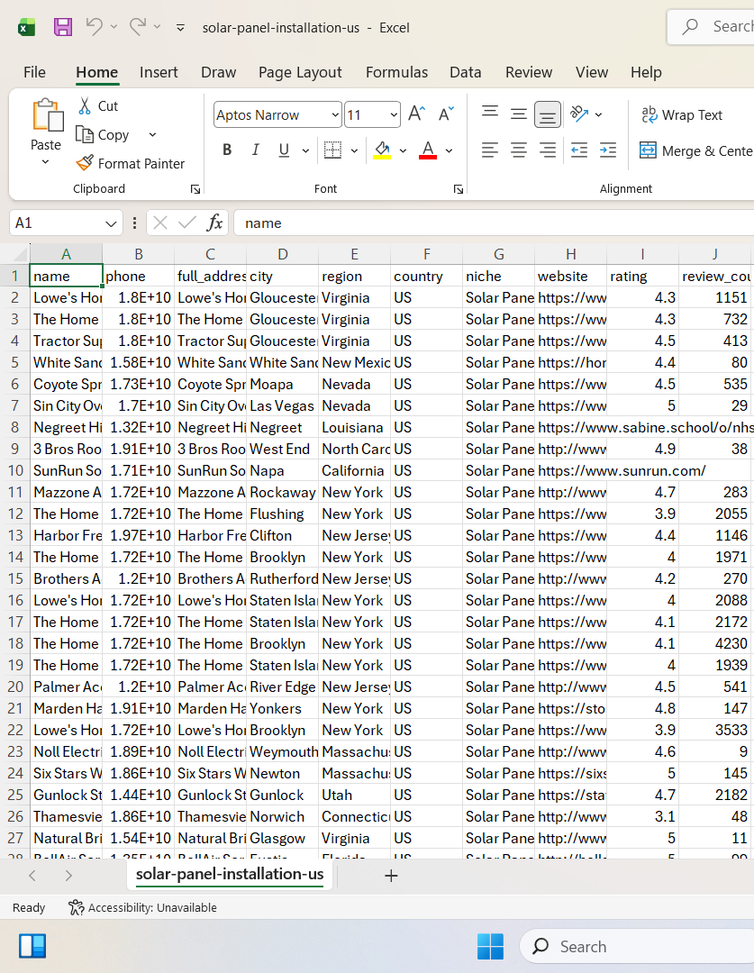Click the Paste clipboard icon
Viewport: 754px width, 973px height.
[x=47, y=115]
